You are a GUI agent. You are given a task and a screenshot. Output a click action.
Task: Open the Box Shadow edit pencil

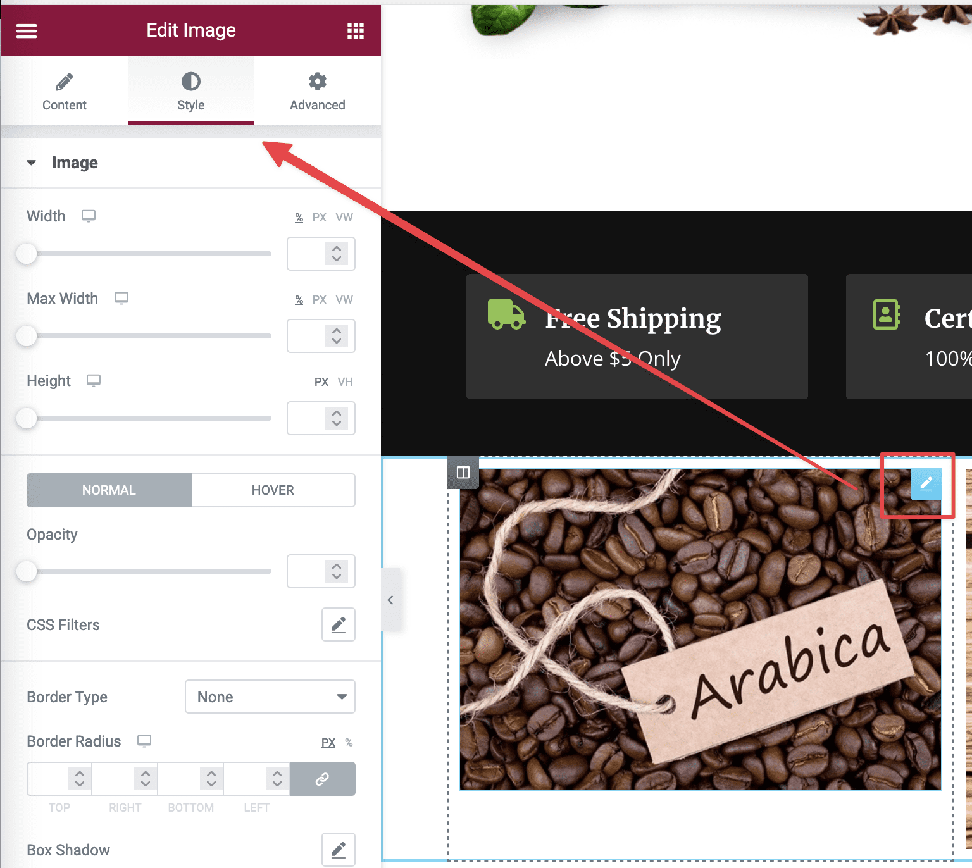(x=339, y=850)
